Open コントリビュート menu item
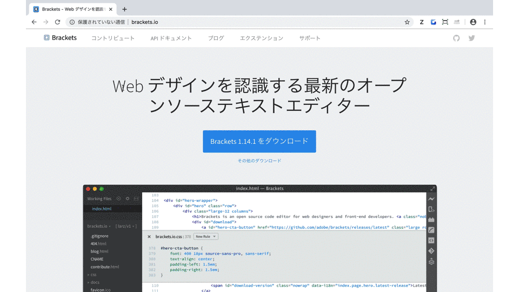 click(113, 38)
